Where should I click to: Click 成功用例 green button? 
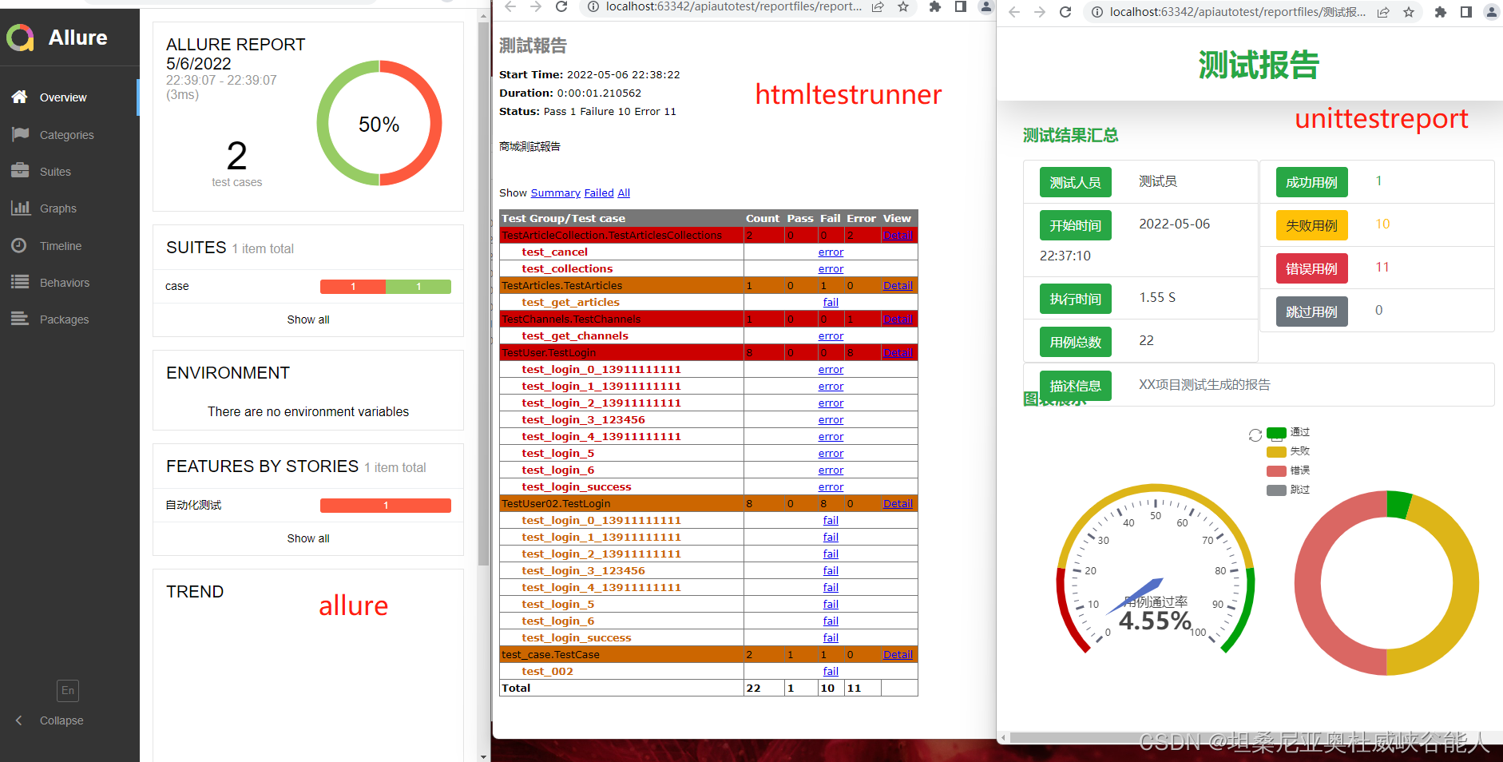point(1311,182)
